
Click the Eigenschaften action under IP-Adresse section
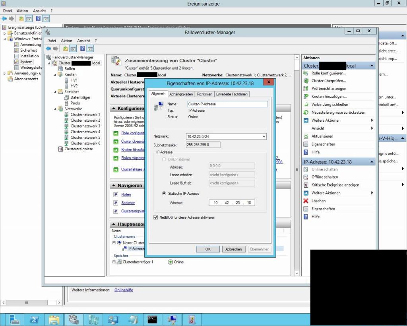coord(323,209)
